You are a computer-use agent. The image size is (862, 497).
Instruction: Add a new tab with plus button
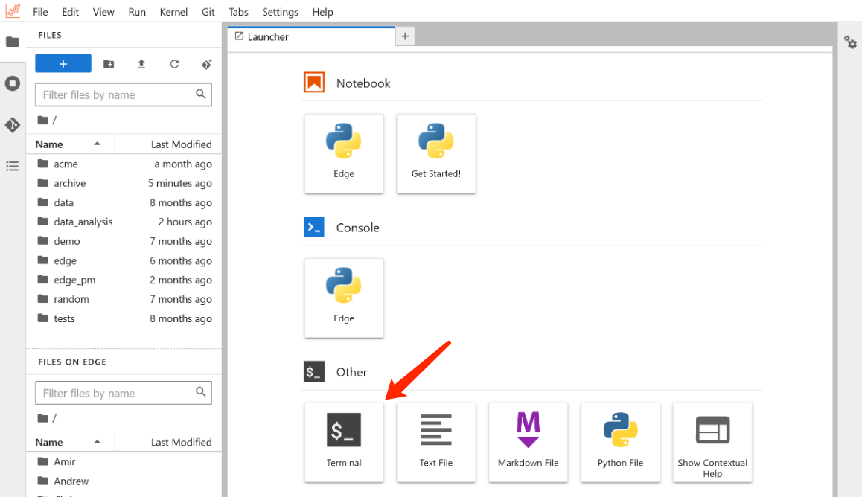point(405,36)
